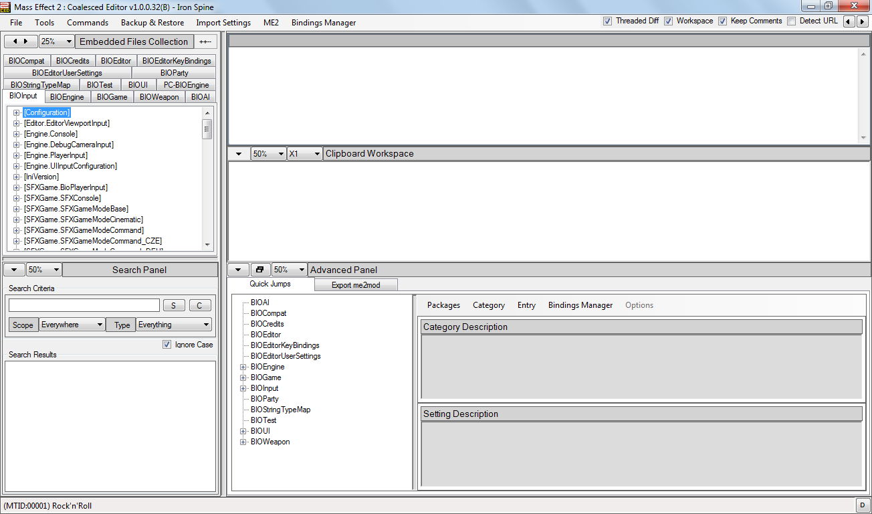Image resolution: width=872 pixels, height=514 pixels.
Task: Open the ME2 menu
Action: (x=271, y=23)
